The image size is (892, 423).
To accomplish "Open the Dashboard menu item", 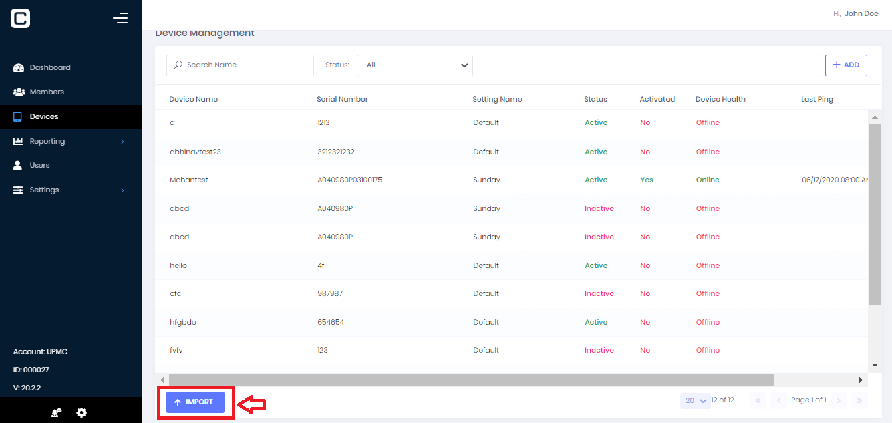I will 71,67.
